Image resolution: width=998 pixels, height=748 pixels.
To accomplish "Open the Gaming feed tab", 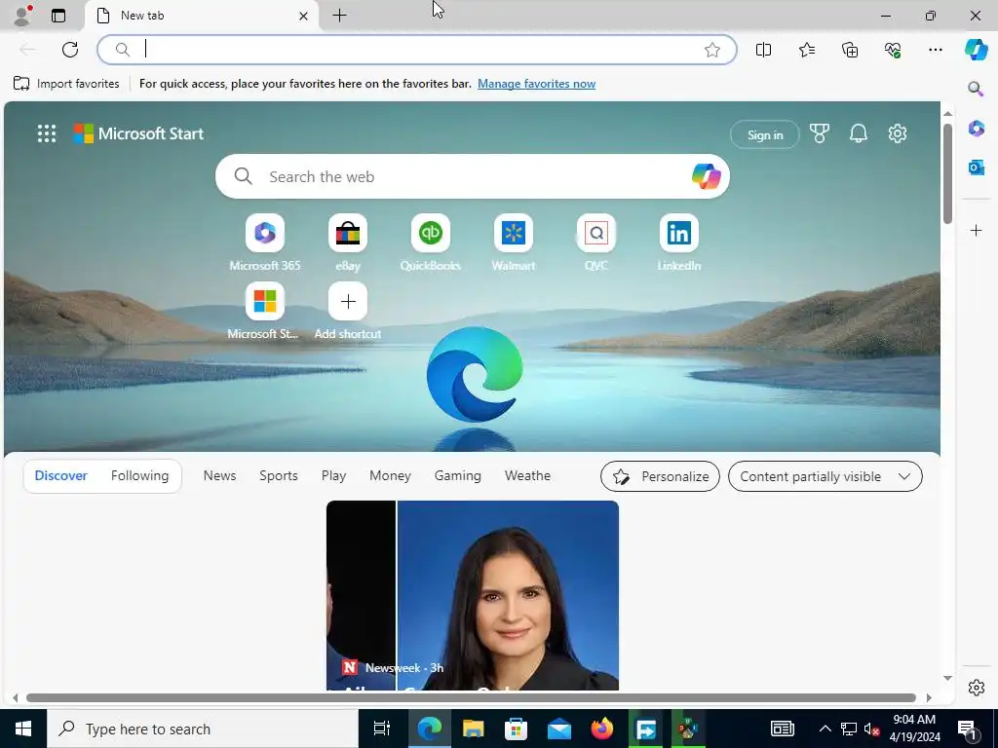I will pyautogui.click(x=458, y=475).
